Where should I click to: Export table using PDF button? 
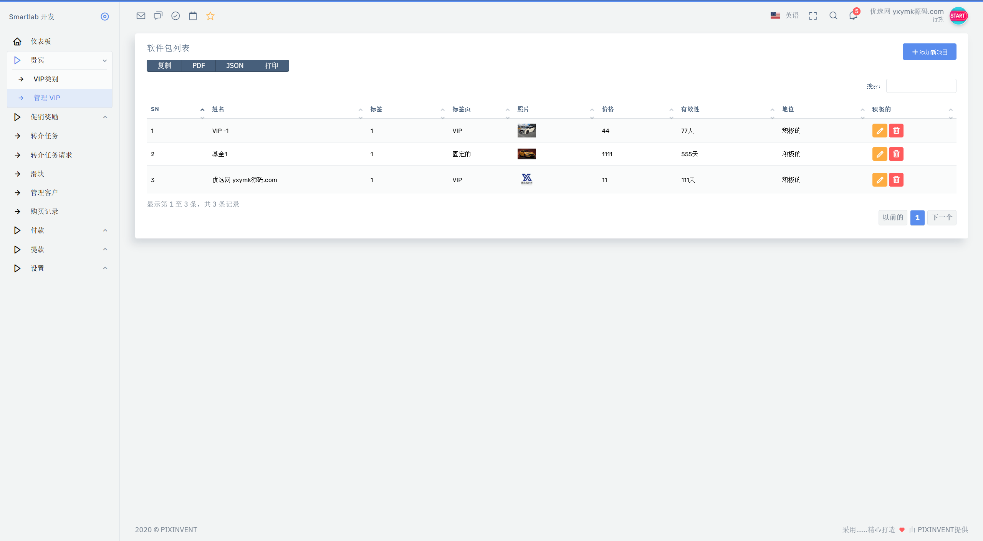[x=199, y=66]
